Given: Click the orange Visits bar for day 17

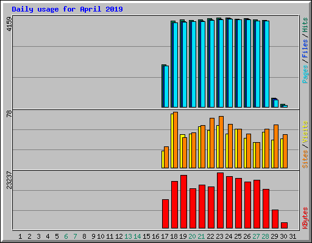Looking at the screenshot, I should click(x=166, y=157).
